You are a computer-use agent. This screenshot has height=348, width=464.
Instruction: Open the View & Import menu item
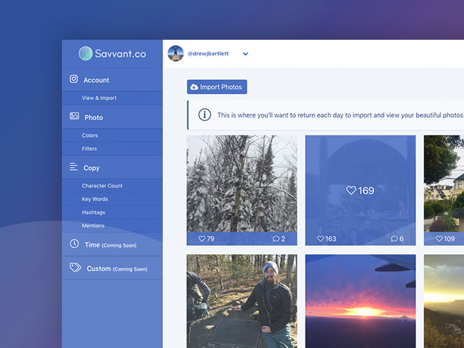point(99,98)
